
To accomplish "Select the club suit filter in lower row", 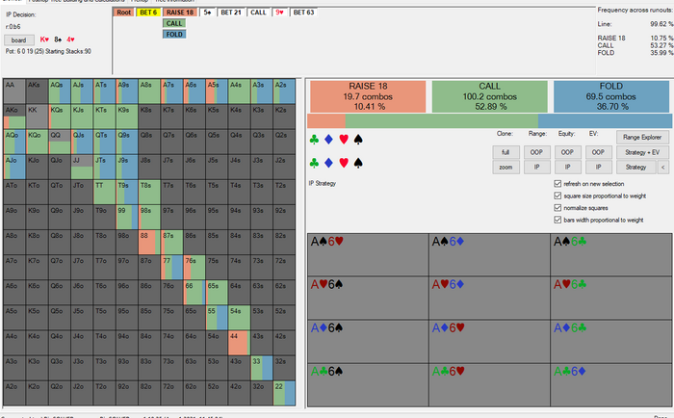I will pos(314,163).
